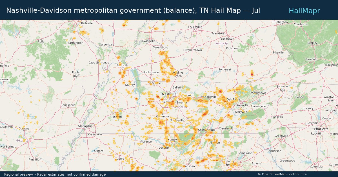This screenshot has width=338, height=177.
Task: Click the Pine Bluff city label
Action: 35,159
